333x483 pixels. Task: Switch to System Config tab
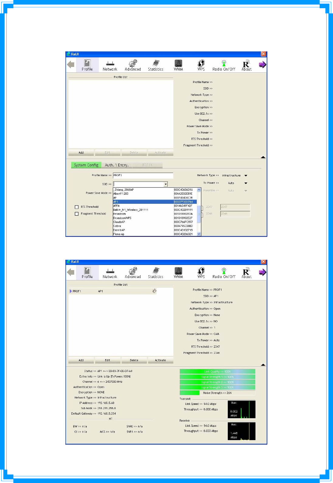coord(86,165)
